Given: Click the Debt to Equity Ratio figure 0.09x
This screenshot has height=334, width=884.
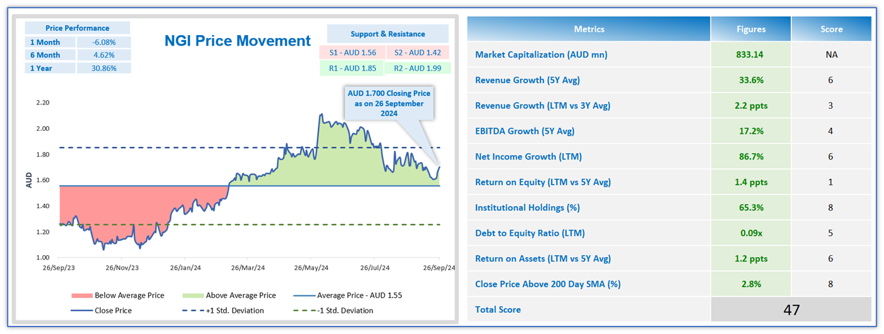Looking at the screenshot, I should (x=750, y=233).
